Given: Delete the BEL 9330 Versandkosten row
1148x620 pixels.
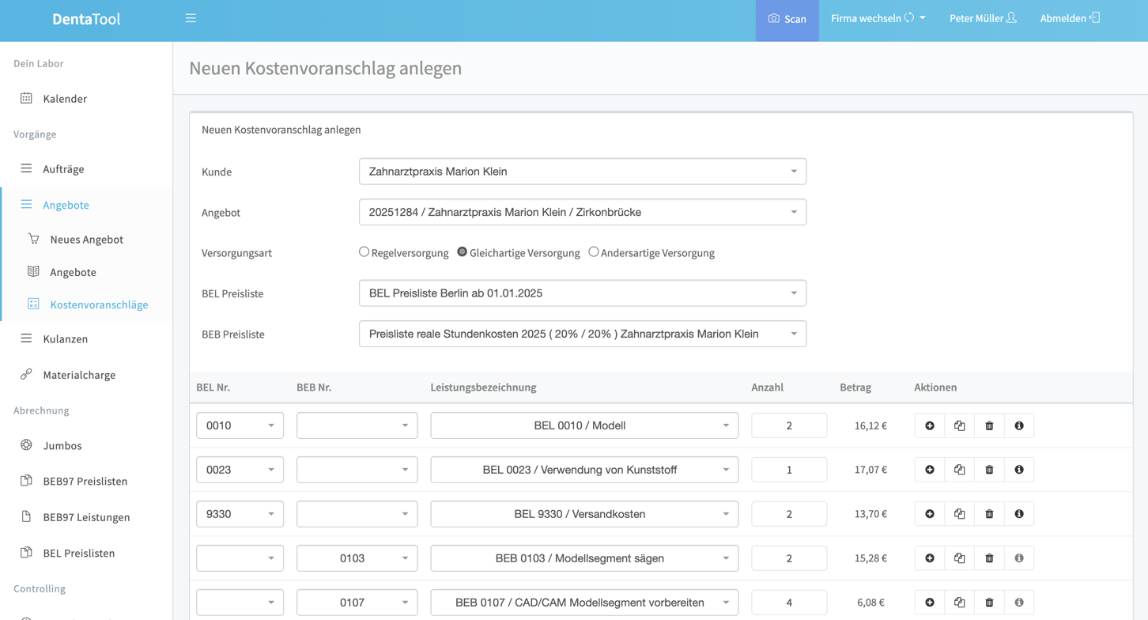Looking at the screenshot, I should (x=989, y=514).
